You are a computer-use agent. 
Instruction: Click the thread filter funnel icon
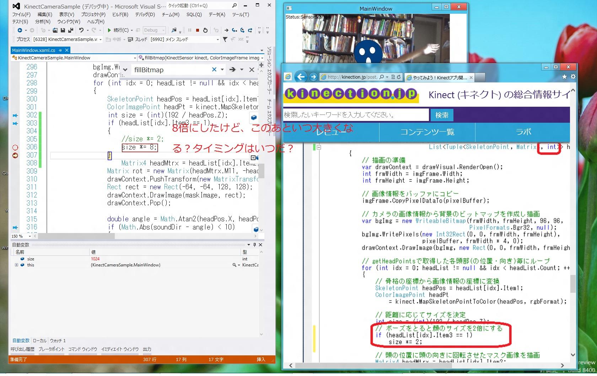click(x=225, y=39)
